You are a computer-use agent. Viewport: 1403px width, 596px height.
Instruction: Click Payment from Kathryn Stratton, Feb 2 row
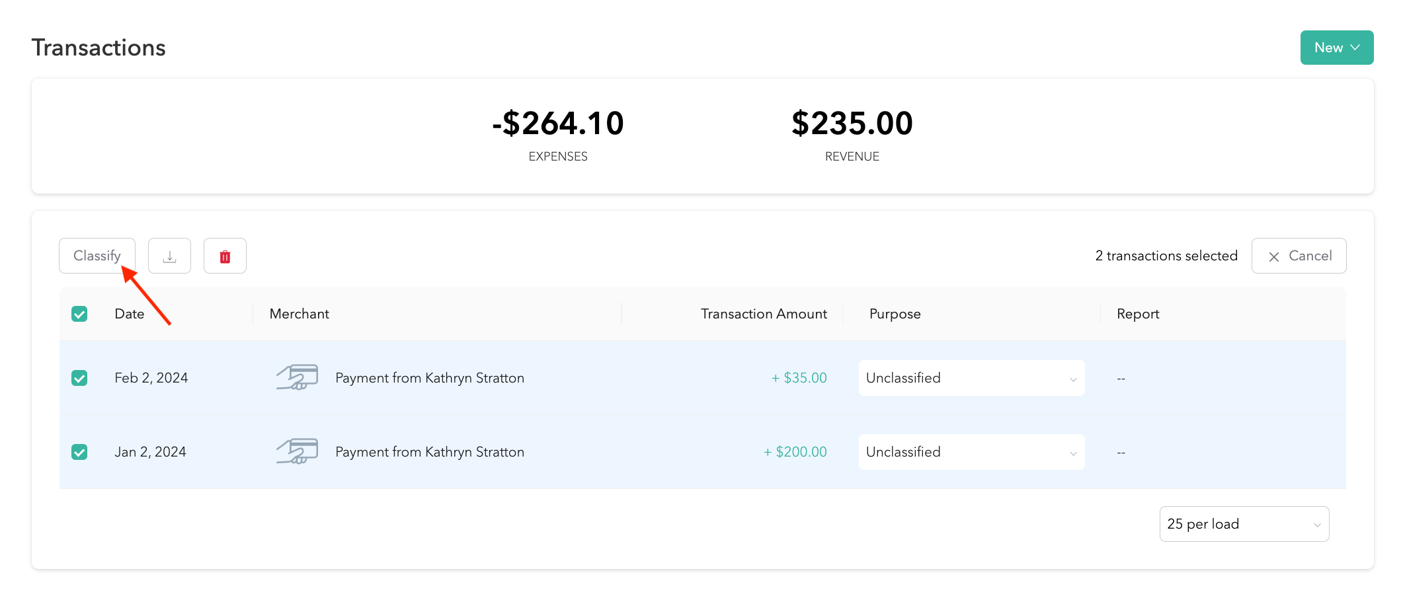[x=430, y=378]
